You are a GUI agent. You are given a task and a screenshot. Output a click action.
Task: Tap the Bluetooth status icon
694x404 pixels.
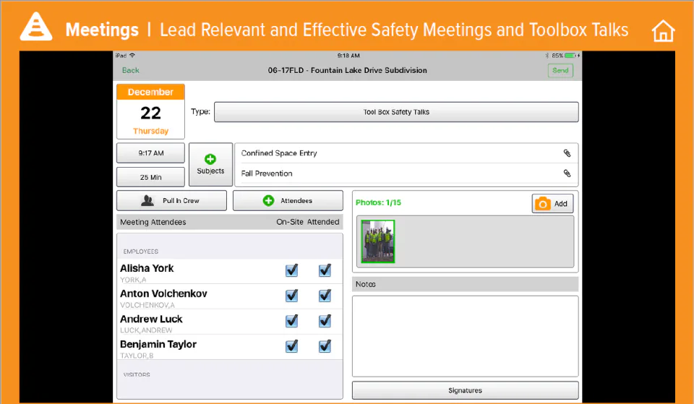pyautogui.click(x=547, y=56)
